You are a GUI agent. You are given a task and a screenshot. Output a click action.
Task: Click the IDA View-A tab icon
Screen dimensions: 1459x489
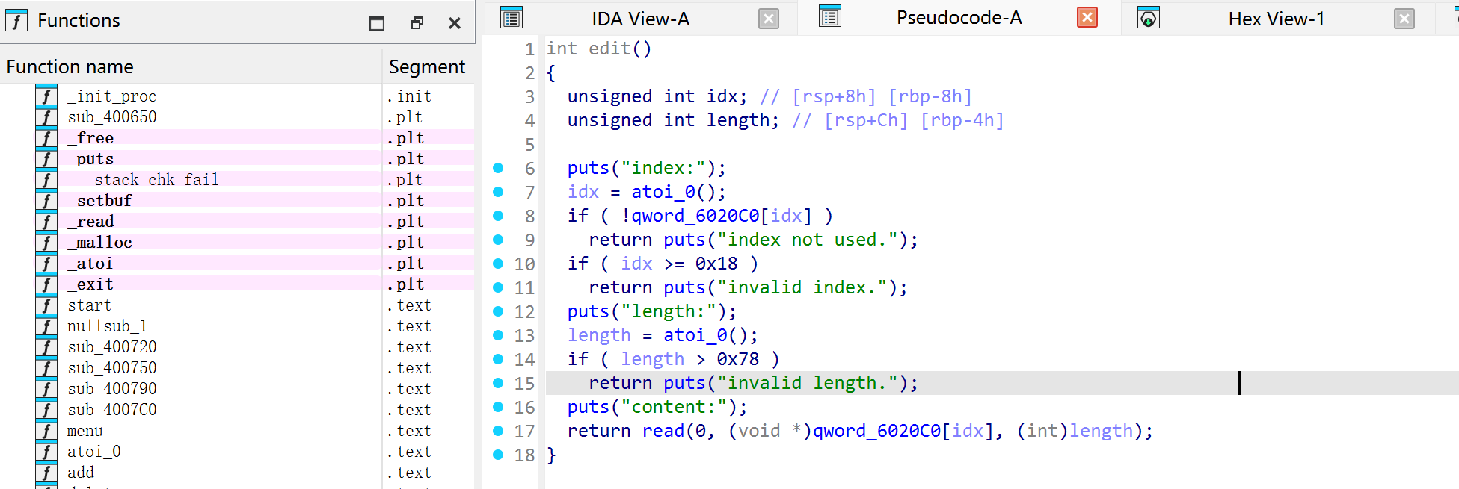pyautogui.click(x=512, y=18)
